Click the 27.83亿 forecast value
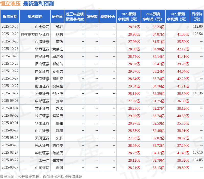The height and width of the screenshot is (179, 204). click(134, 138)
